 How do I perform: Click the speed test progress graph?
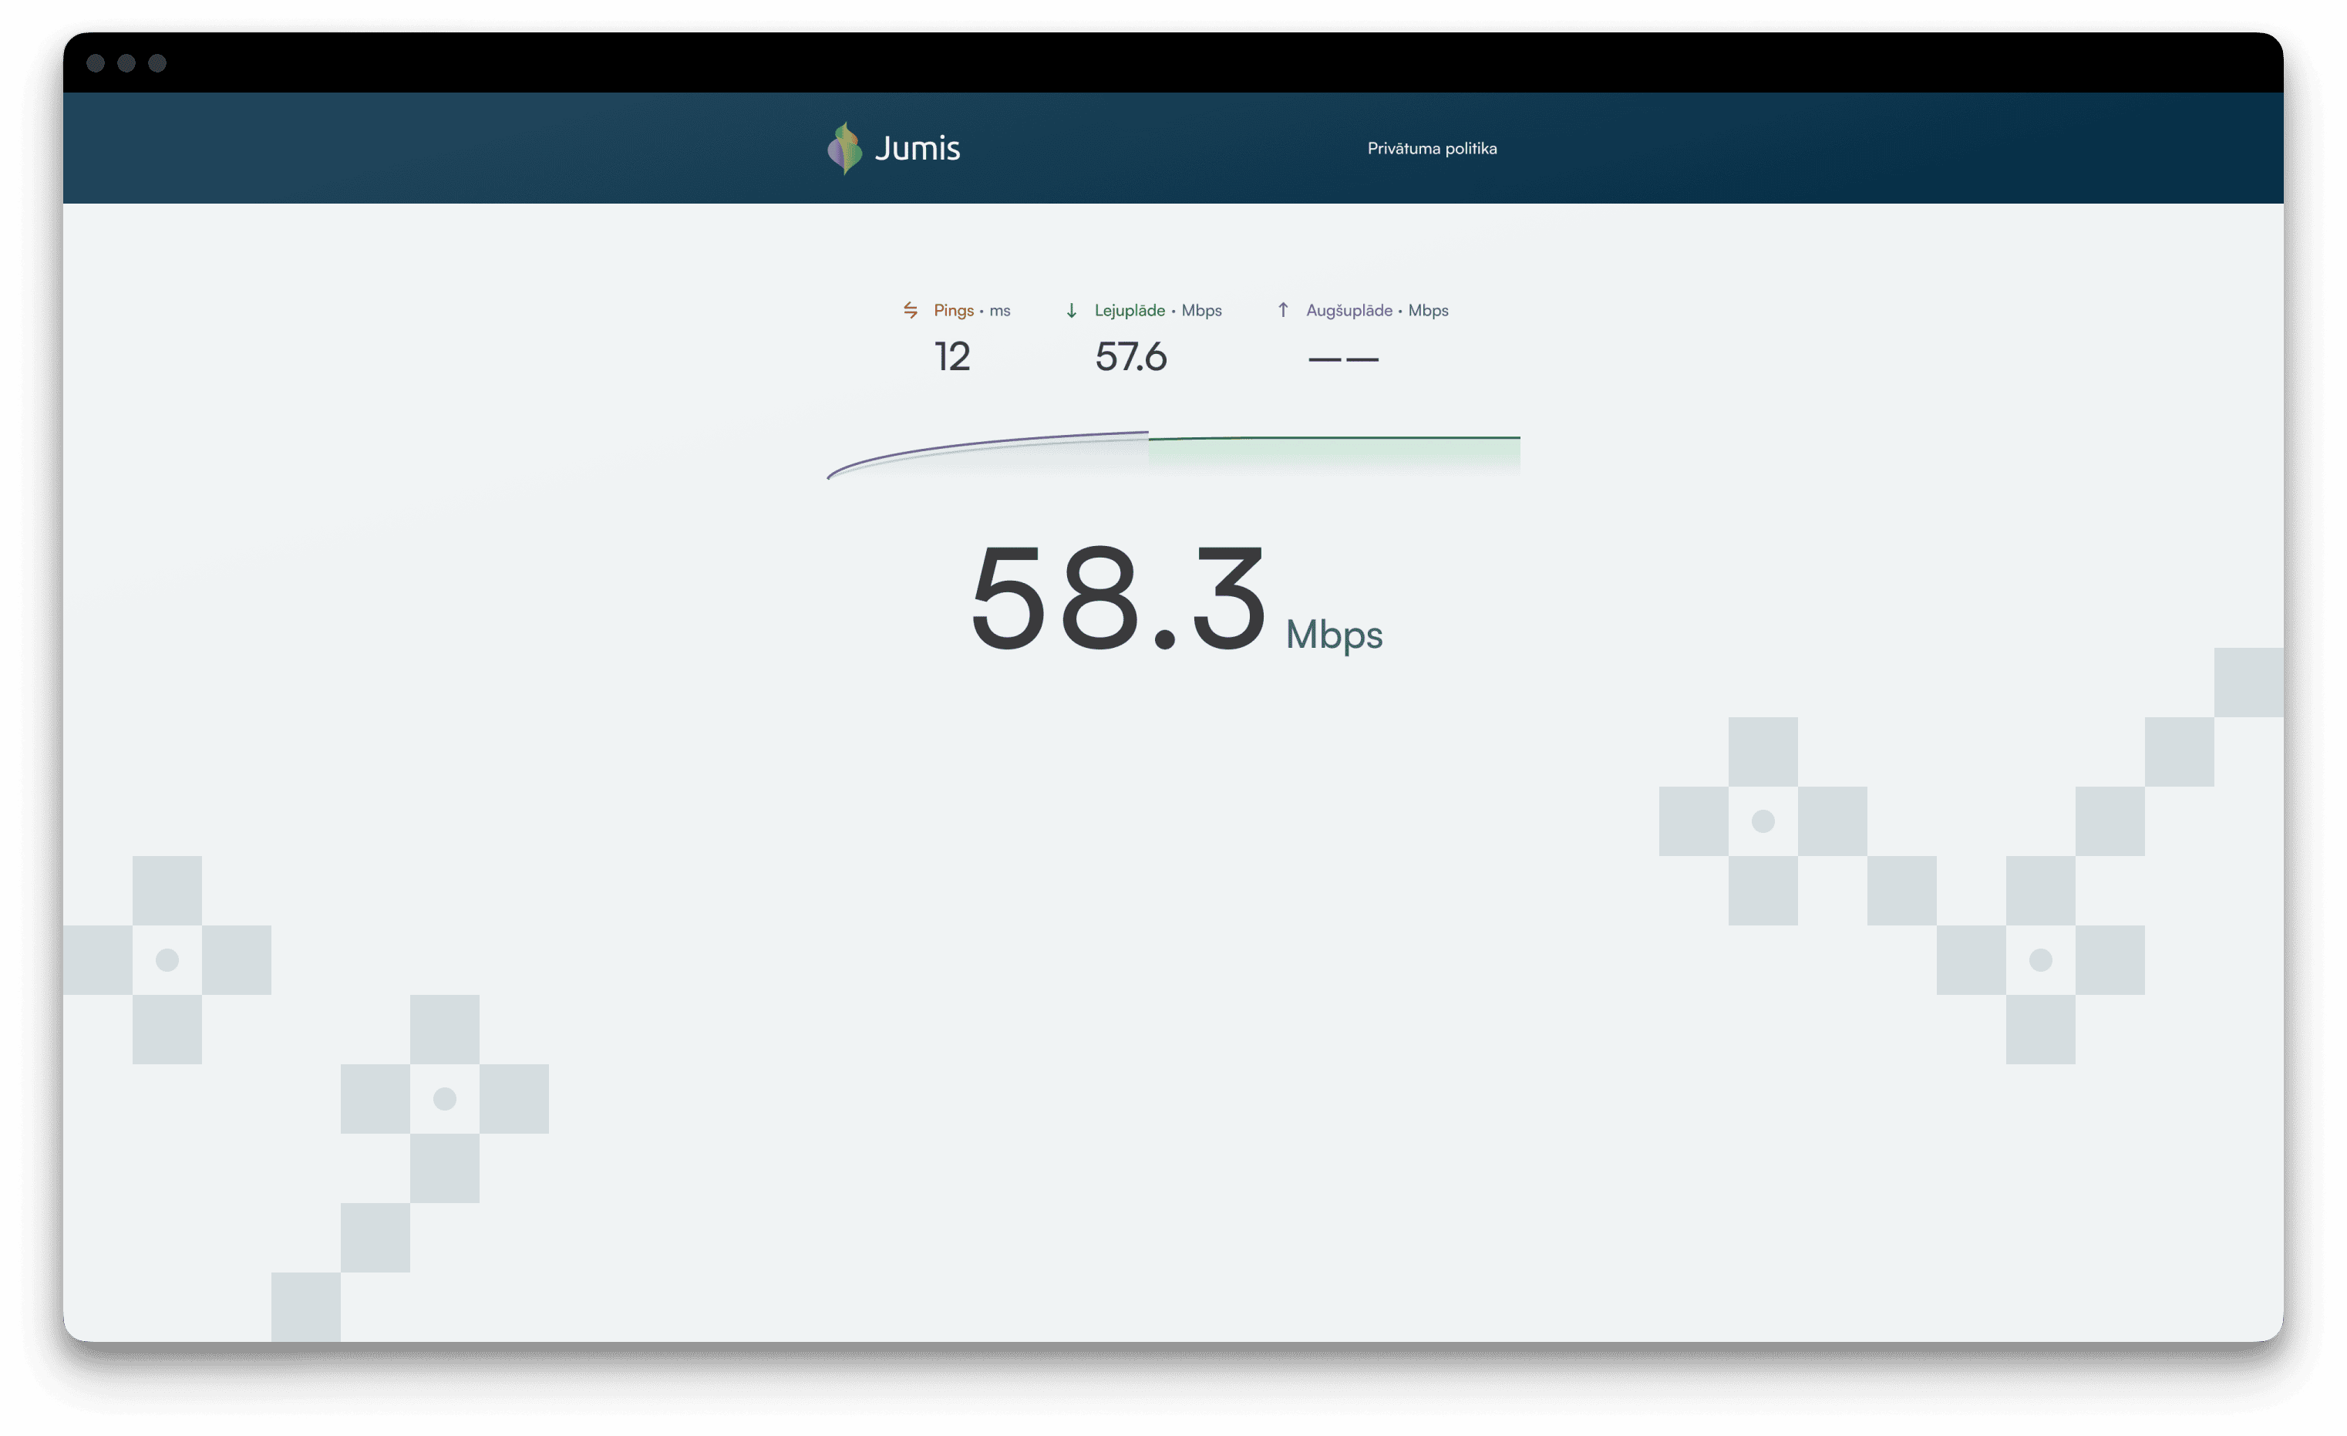click(x=1173, y=454)
